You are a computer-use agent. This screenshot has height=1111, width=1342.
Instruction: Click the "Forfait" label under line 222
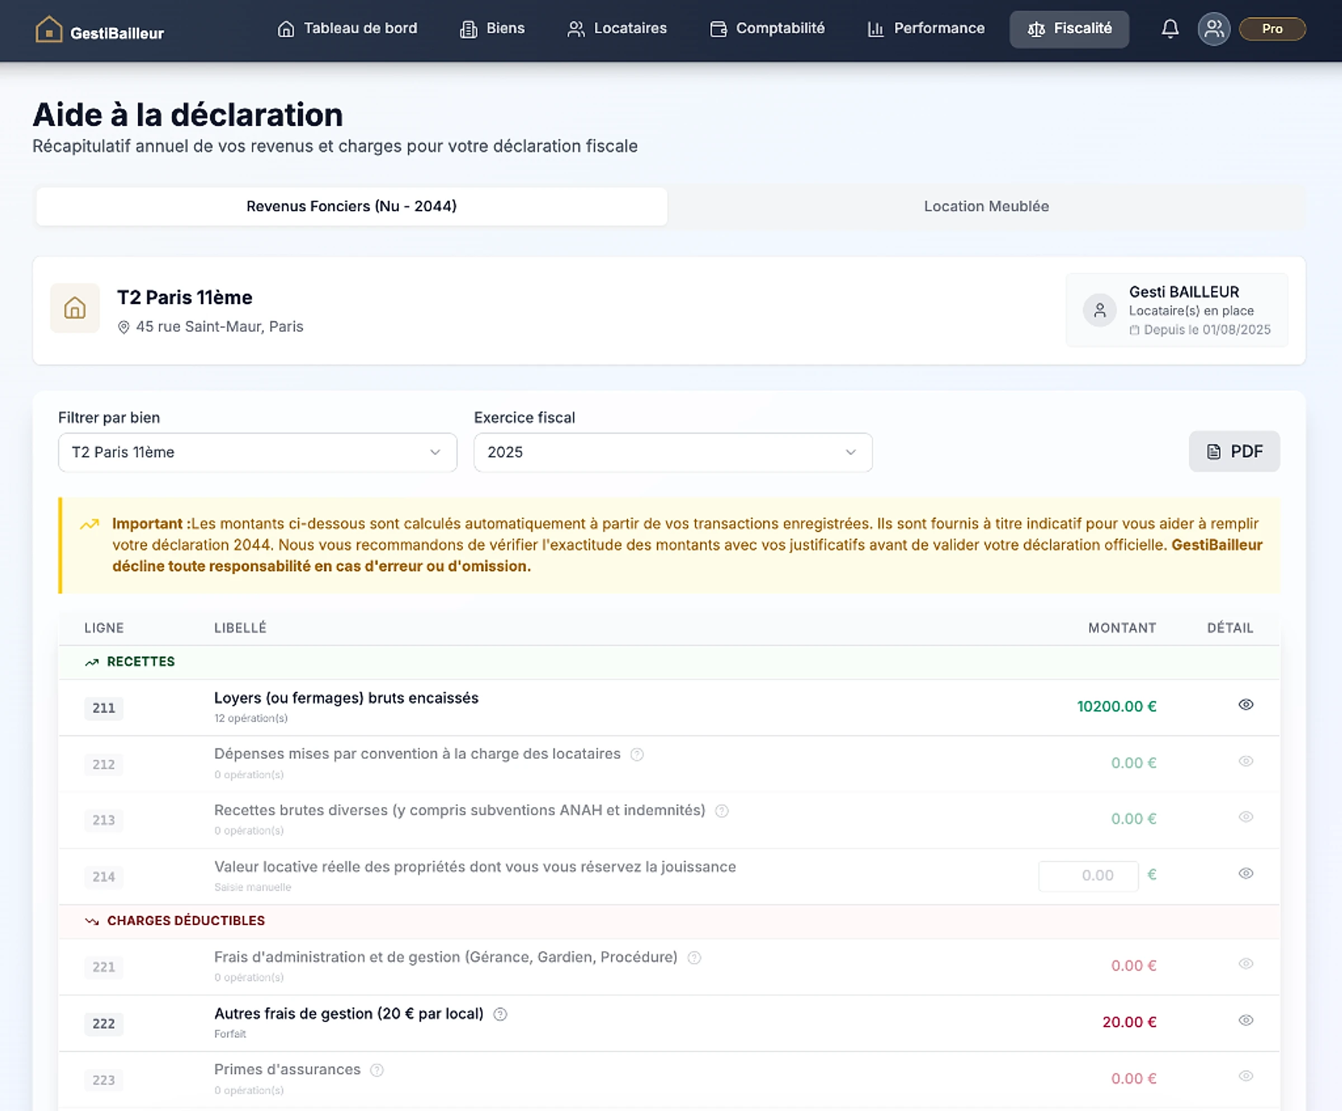pyautogui.click(x=230, y=1034)
